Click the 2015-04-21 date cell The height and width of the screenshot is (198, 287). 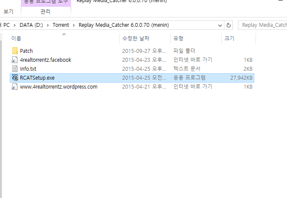click(144, 87)
